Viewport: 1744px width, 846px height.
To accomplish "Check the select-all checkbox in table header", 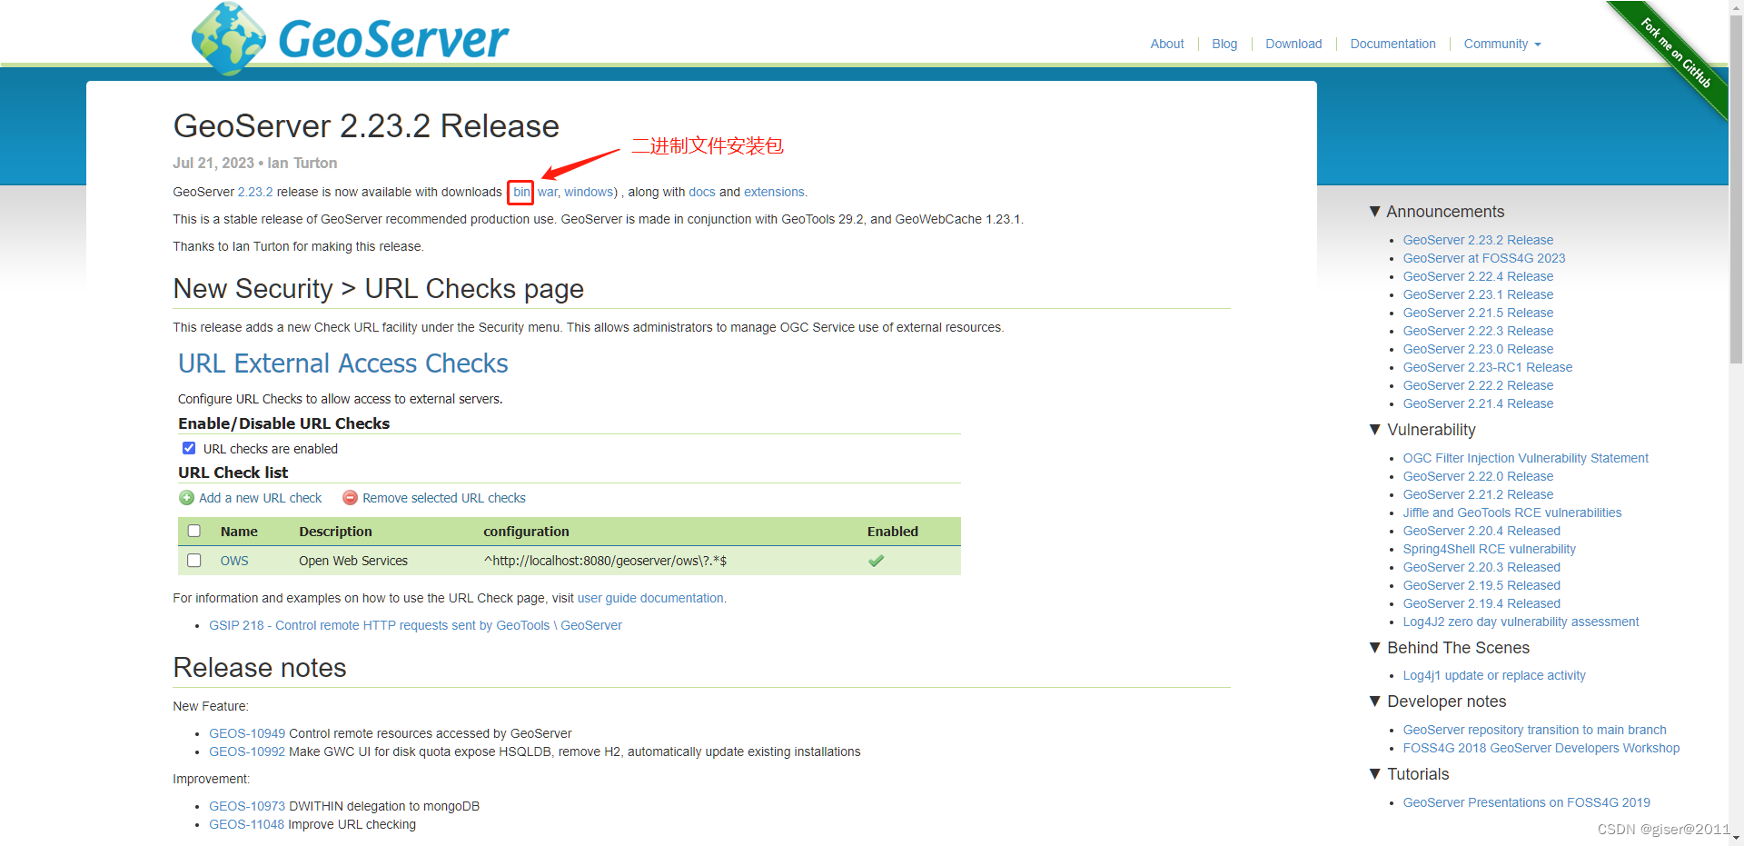I will click(193, 531).
